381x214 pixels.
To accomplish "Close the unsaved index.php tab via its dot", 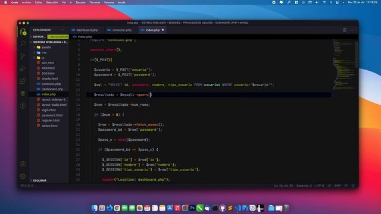I will tap(163, 30).
